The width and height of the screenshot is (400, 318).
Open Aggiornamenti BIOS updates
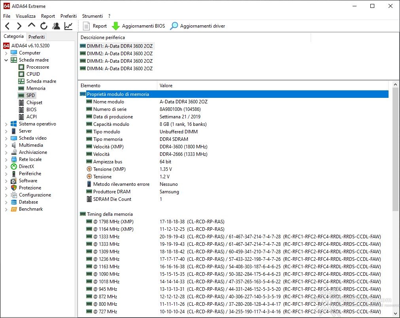click(x=138, y=26)
